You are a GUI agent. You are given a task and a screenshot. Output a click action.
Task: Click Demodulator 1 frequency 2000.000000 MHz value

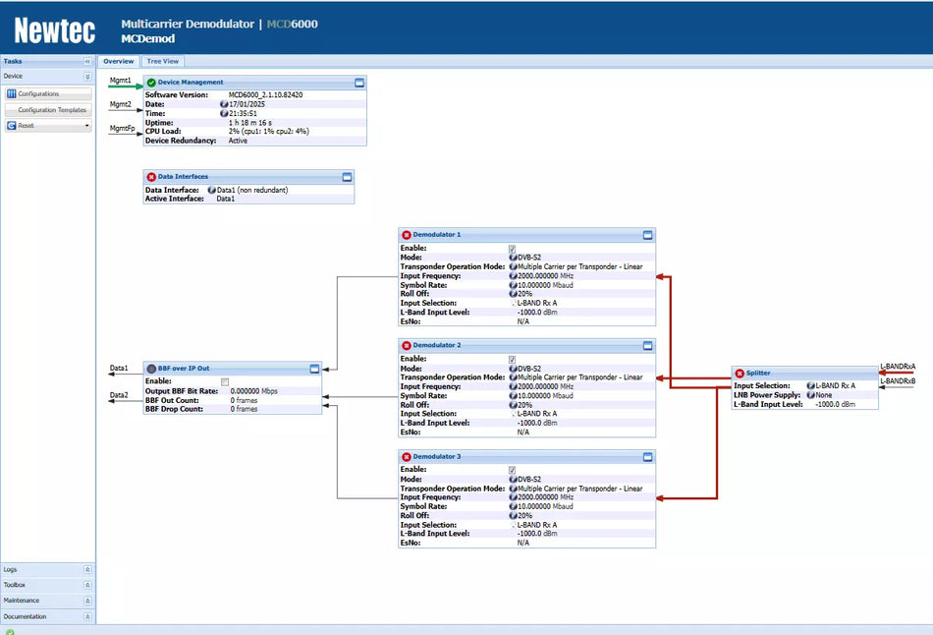(545, 276)
